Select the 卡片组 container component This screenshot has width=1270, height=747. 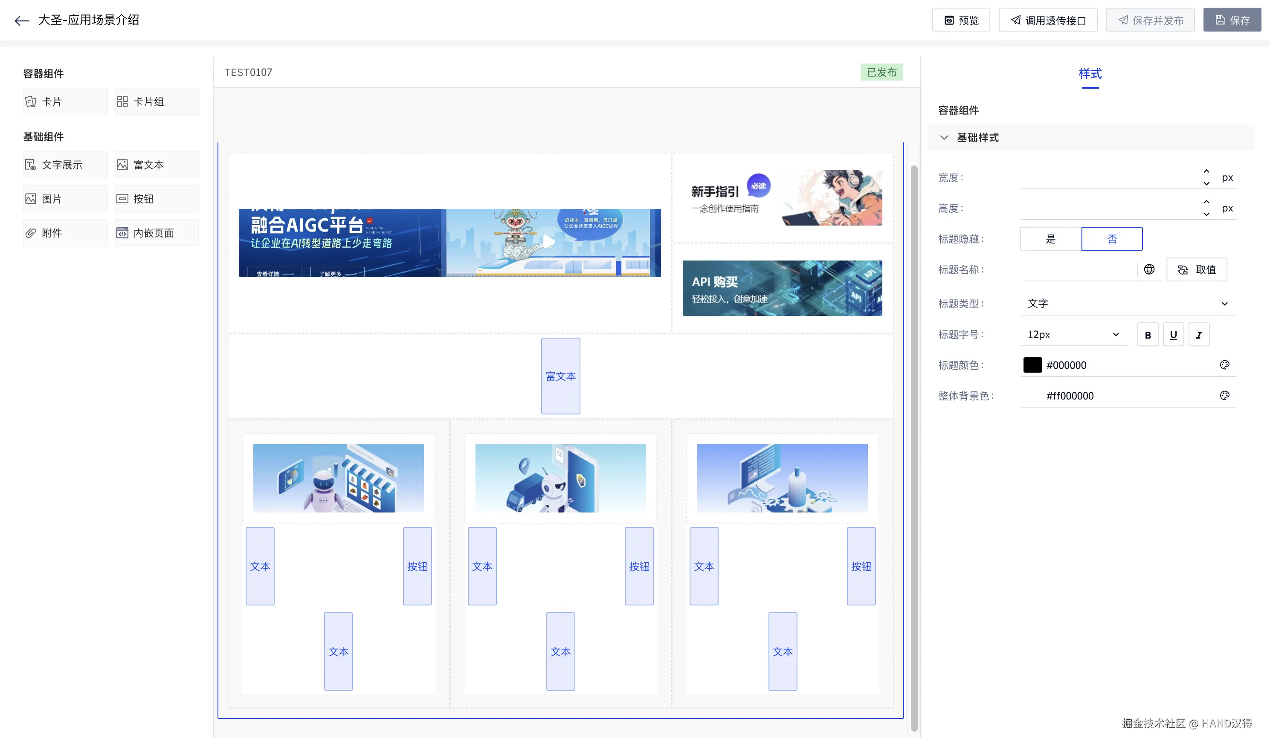tap(157, 102)
